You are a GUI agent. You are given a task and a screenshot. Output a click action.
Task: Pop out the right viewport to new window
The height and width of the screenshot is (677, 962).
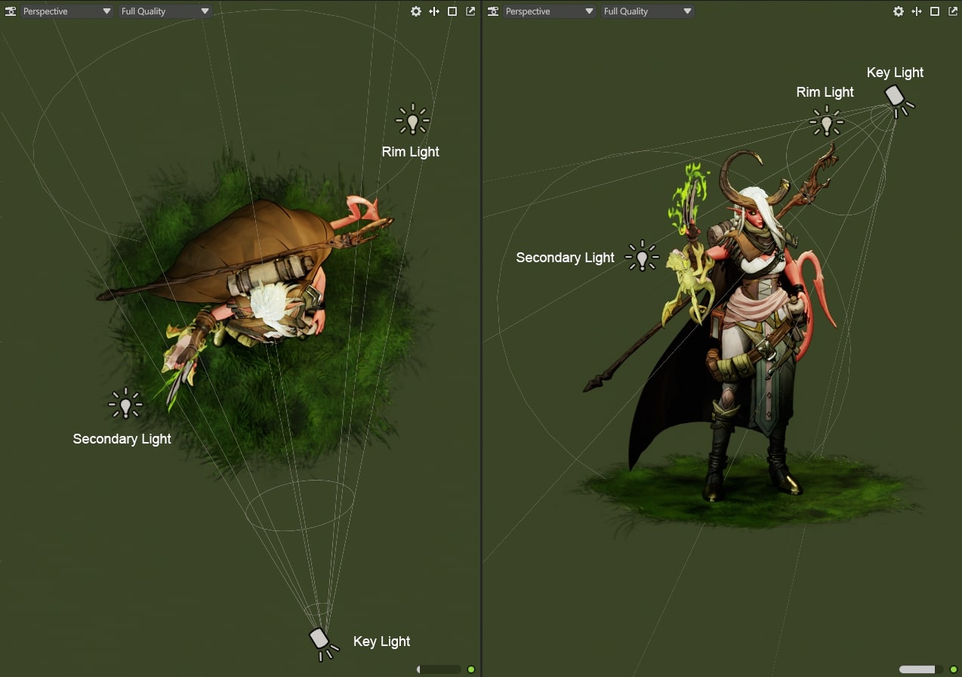coord(952,11)
